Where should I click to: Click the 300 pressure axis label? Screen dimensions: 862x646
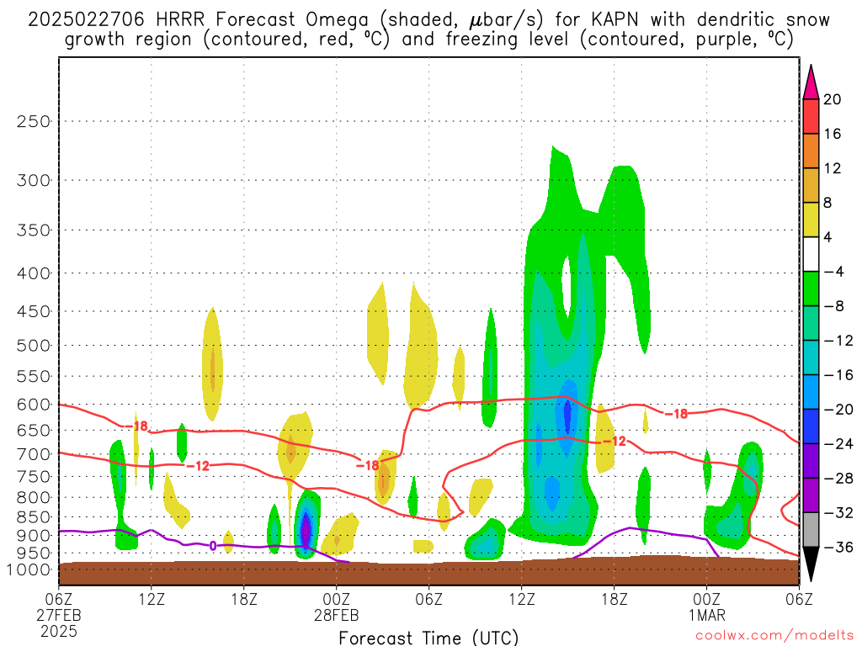pyautogui.click(x=34, y=180)
